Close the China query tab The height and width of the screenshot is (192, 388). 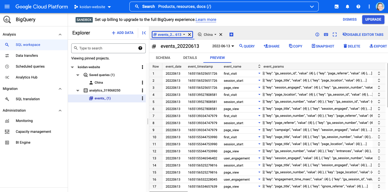click(x=221, y=34)
